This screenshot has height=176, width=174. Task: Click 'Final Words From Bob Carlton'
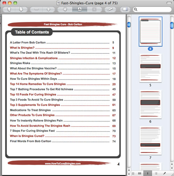[x=31, y=141]
